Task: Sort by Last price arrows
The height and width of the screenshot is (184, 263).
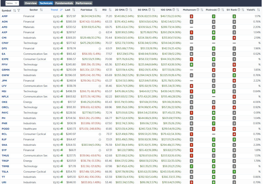Action: [74, 10]
